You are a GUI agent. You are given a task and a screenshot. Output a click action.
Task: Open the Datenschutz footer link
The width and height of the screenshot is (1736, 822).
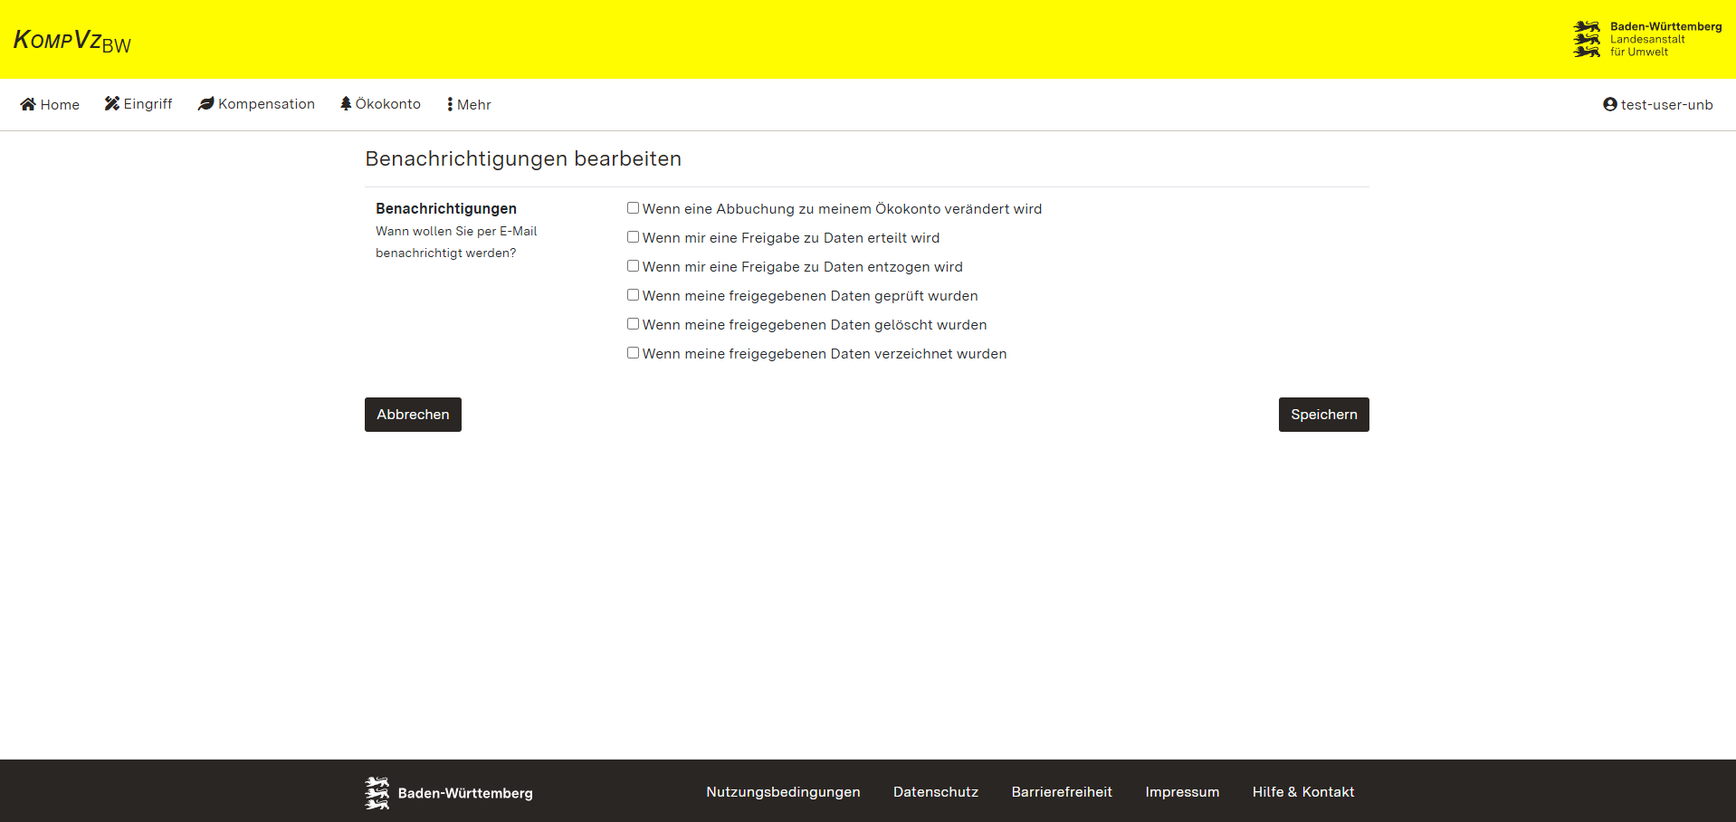(x=936, y=792)
